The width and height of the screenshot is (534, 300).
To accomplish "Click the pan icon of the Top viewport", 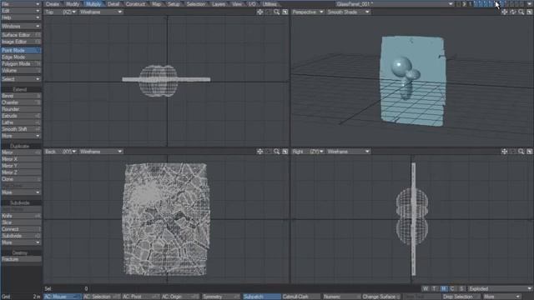I will point(259,12).
